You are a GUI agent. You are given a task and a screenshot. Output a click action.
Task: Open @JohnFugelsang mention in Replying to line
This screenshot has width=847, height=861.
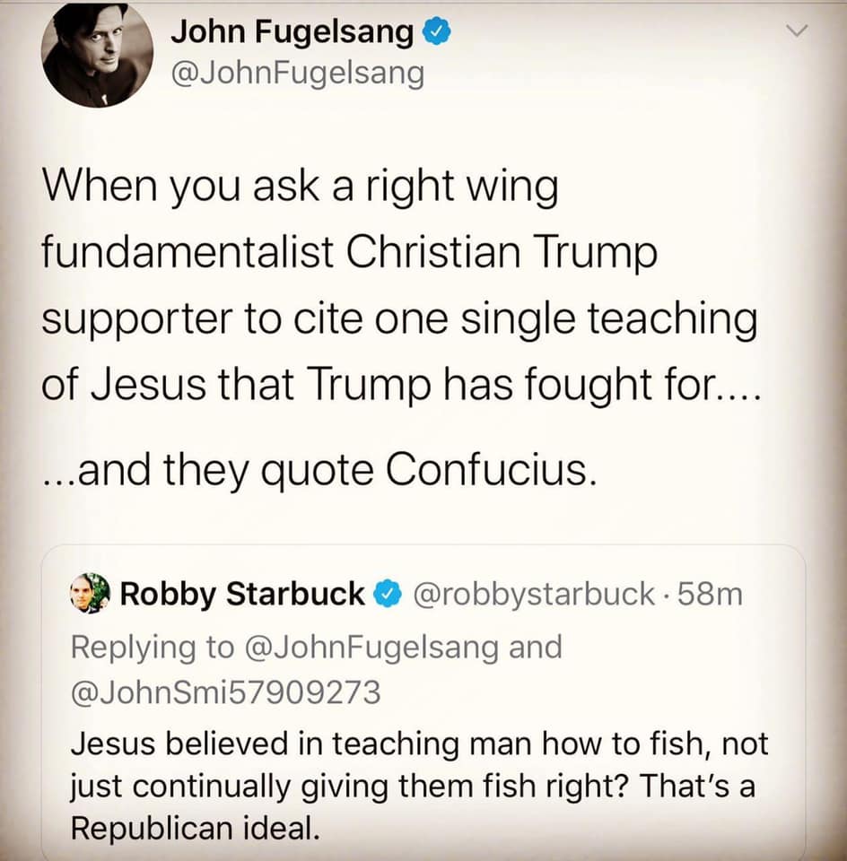pos(371,647)
